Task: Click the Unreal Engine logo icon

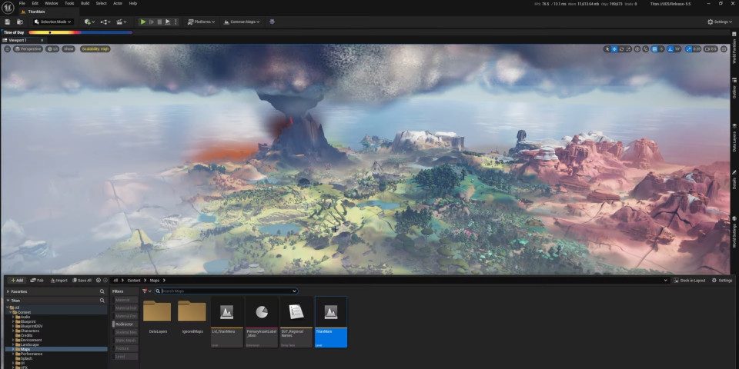Action: point(8,8)
